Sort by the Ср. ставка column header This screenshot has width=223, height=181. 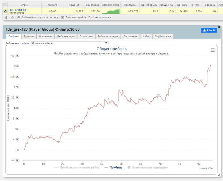92,5
